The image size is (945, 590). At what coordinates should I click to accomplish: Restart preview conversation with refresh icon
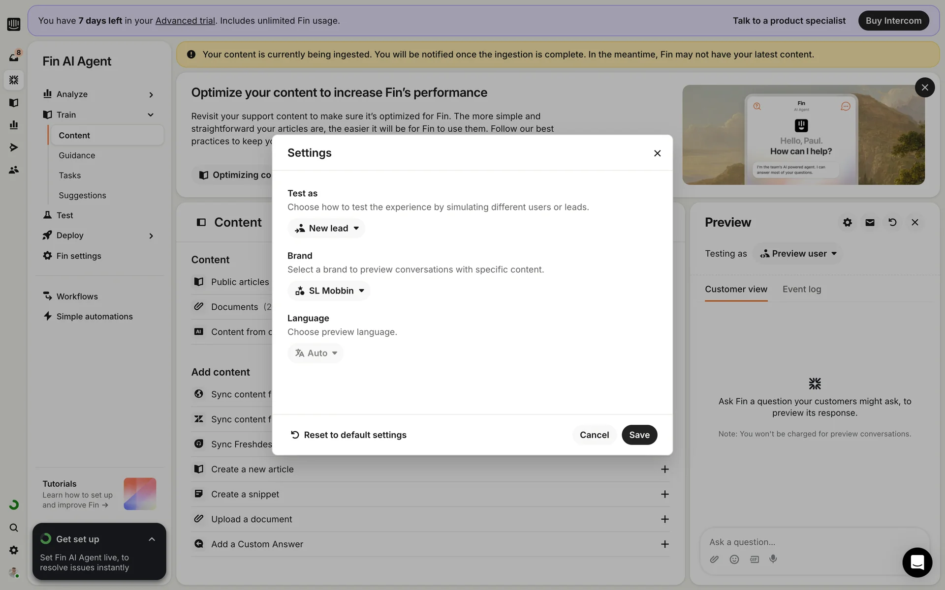pos(892,222)
